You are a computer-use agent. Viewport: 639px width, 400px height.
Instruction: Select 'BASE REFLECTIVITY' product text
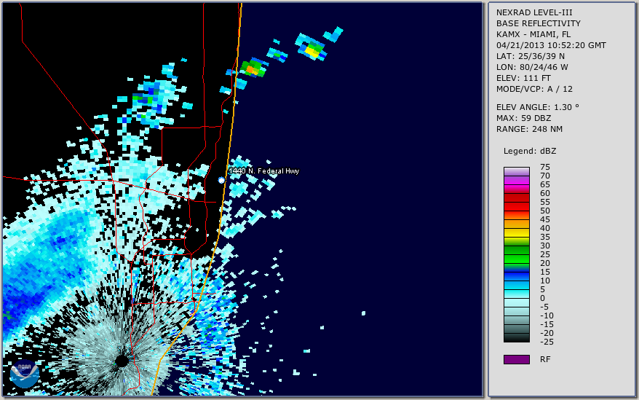tap(539, 23)
